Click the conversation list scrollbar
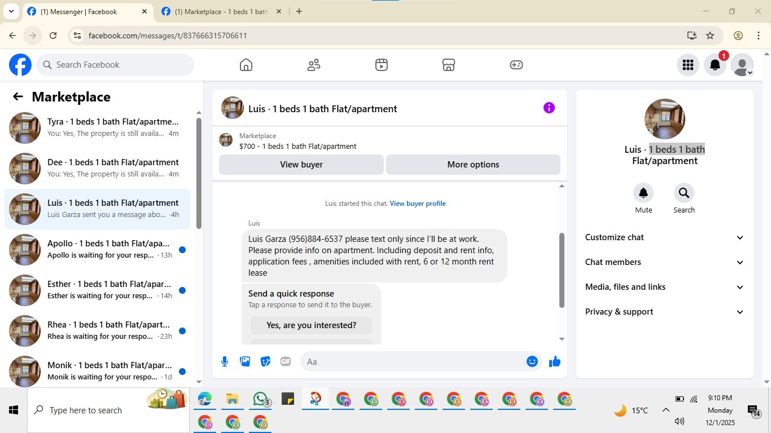 (x=199, y=173)
